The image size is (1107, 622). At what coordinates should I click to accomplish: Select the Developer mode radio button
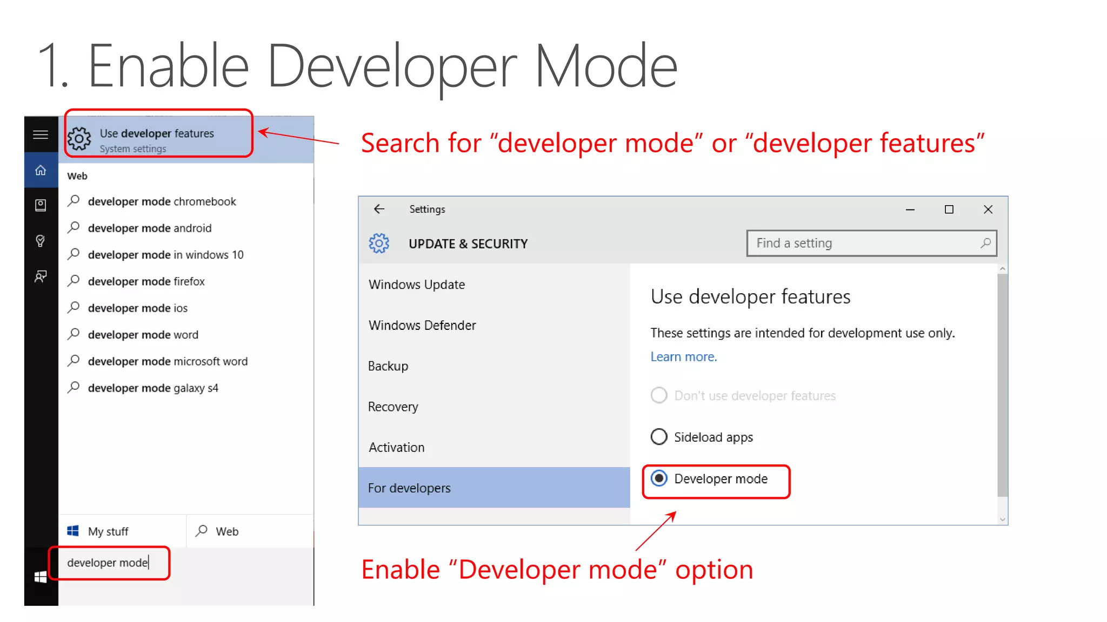pyautogui.click(x=659, y=478)
